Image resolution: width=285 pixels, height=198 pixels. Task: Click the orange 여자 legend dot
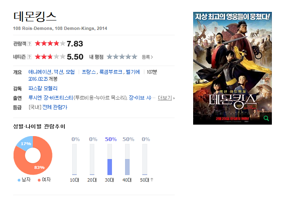pyautogui.click(x=39, y=180)
